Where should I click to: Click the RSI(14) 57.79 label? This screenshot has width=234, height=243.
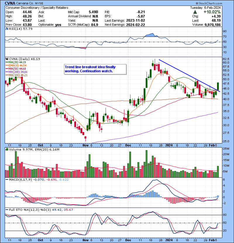[x=21, y=29]
